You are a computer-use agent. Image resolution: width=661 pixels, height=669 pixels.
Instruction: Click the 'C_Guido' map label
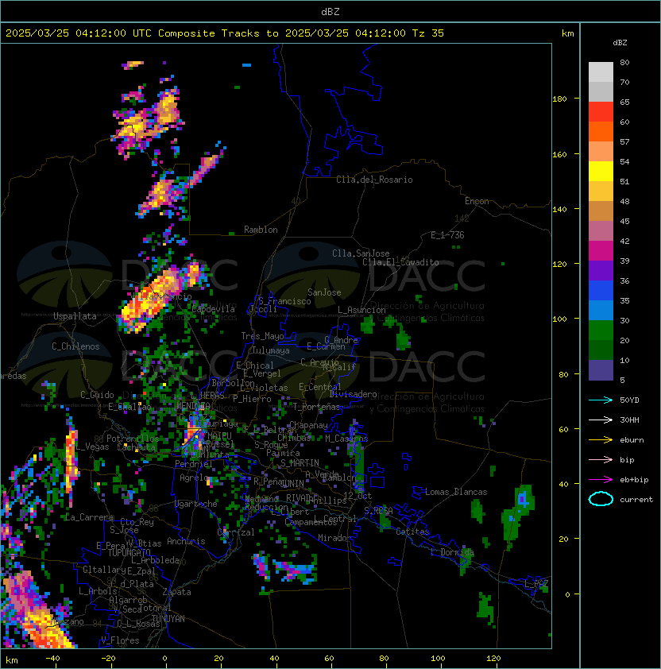tap(97, 395)
